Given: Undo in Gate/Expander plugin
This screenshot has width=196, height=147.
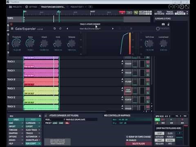Looking at the screenshot, I should (54, 28).
